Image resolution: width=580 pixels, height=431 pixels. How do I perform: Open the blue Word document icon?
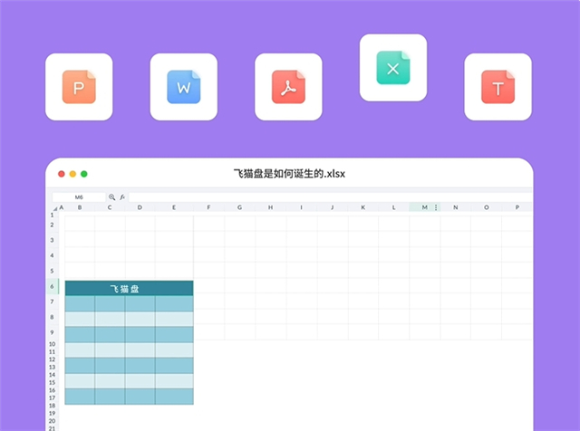184,87
